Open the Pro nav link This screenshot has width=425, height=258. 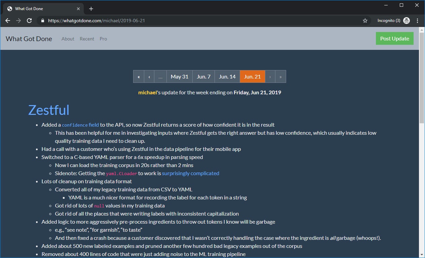[x=103, y=39]
